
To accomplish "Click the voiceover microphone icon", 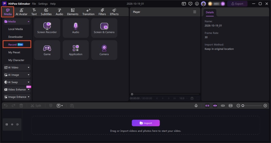I will coord(196,105).
